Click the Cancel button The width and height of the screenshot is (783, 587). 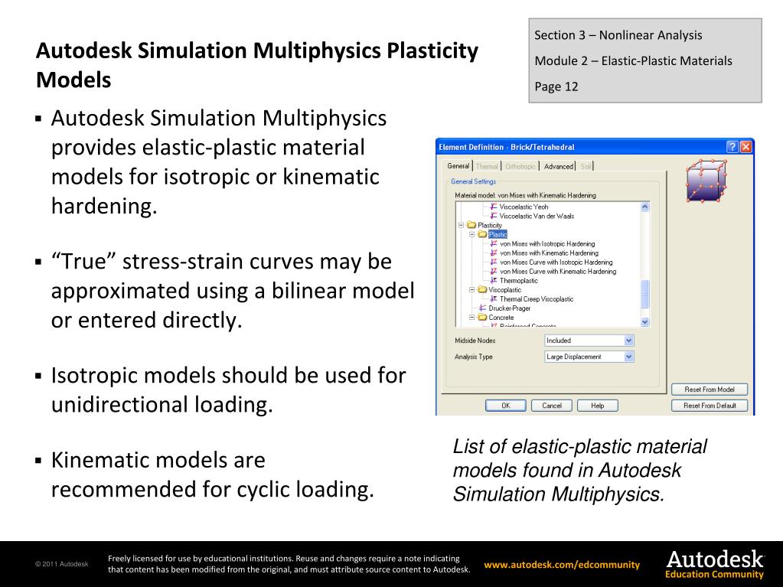[x=552, y=406]
